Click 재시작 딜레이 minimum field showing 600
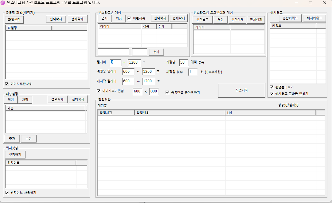 point(128,81)
